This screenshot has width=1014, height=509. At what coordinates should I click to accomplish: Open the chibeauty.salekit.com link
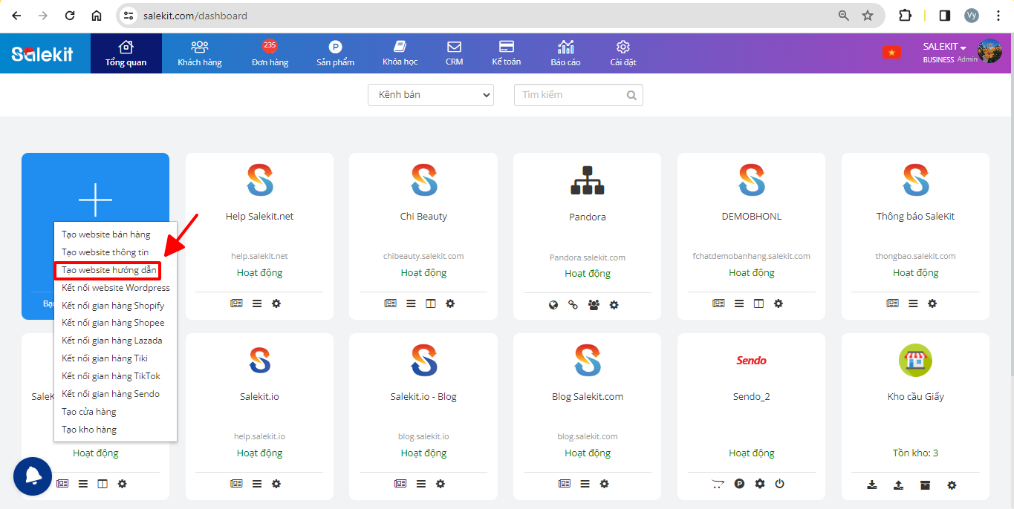[x=423, y=256]
